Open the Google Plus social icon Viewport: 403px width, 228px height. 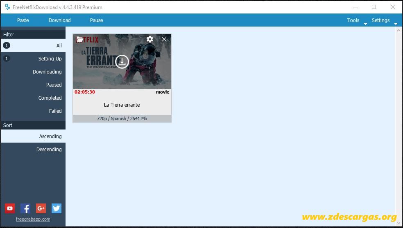pos(41,208)
